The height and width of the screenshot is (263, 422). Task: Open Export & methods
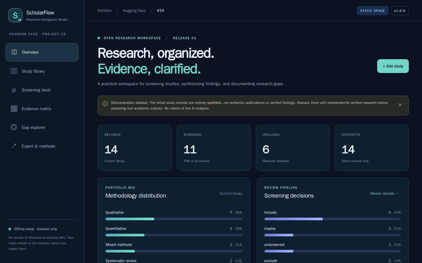point(42,146)
